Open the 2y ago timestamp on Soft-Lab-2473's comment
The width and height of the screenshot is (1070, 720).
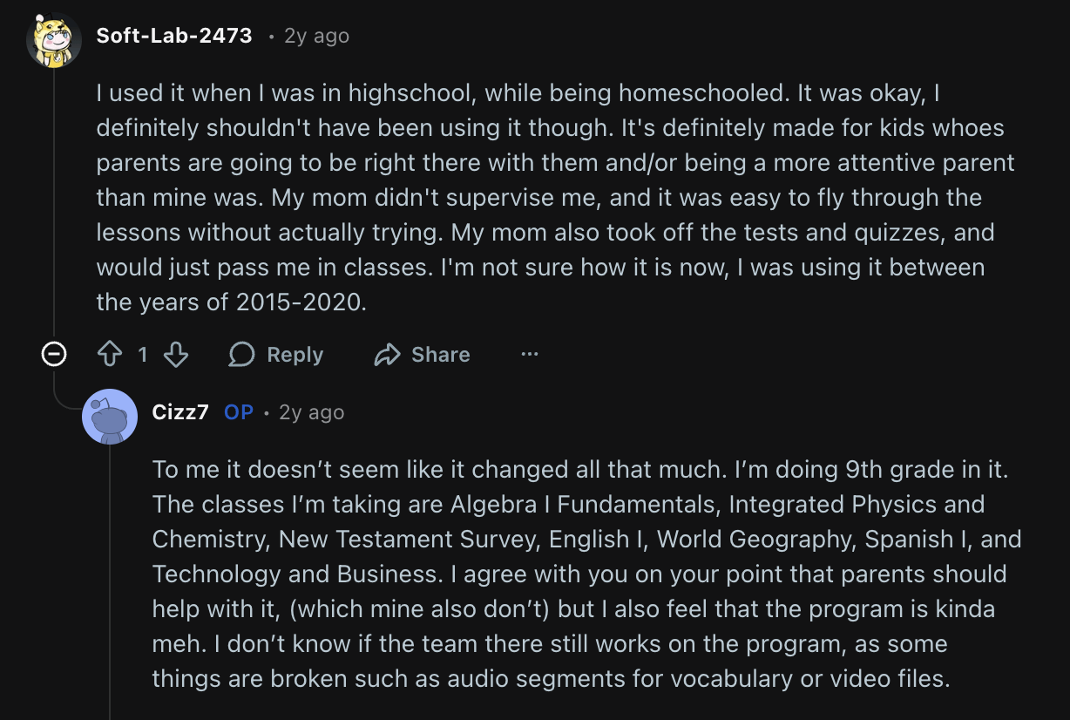316,37
